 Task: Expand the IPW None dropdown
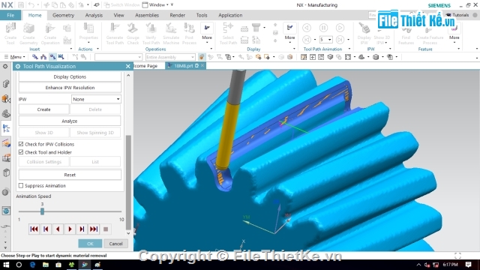96,99
